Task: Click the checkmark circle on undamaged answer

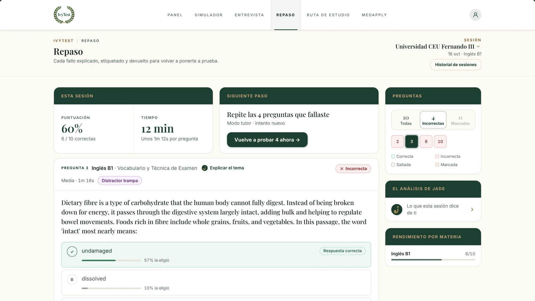Action: (72, 252)
